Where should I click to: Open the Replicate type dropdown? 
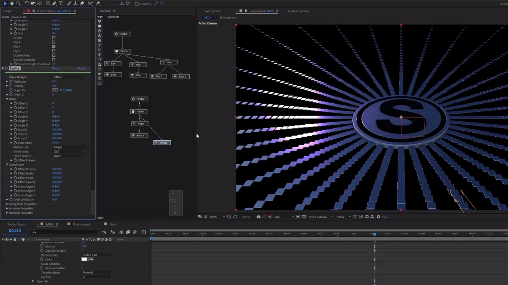point(69,77)
